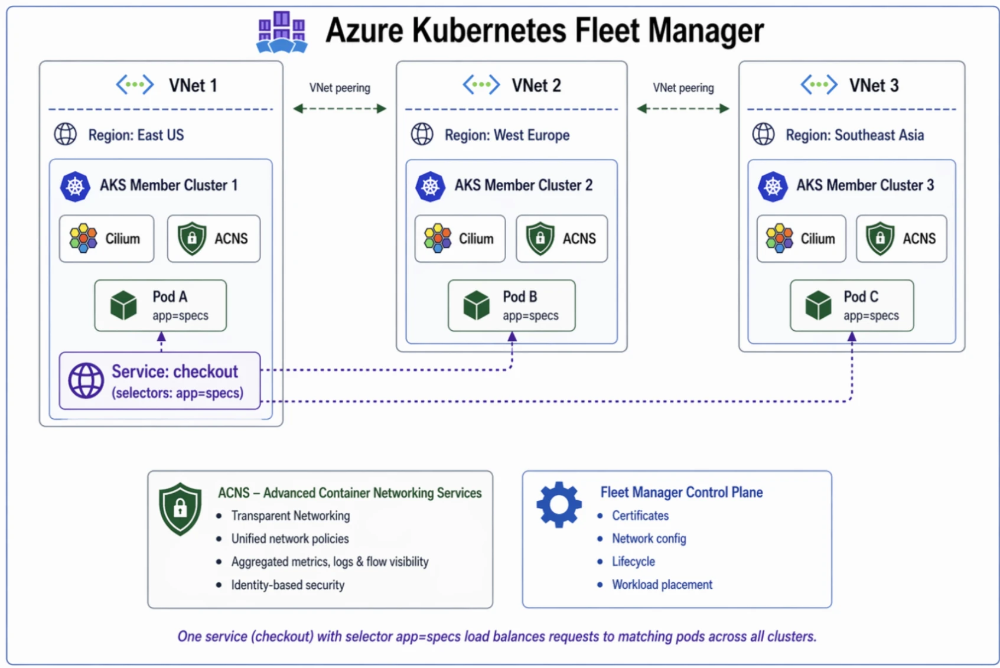1000x668 pixels.
Task: Click the ACNS – Advanced Container Networking Services heading
Action: point(350,493)
